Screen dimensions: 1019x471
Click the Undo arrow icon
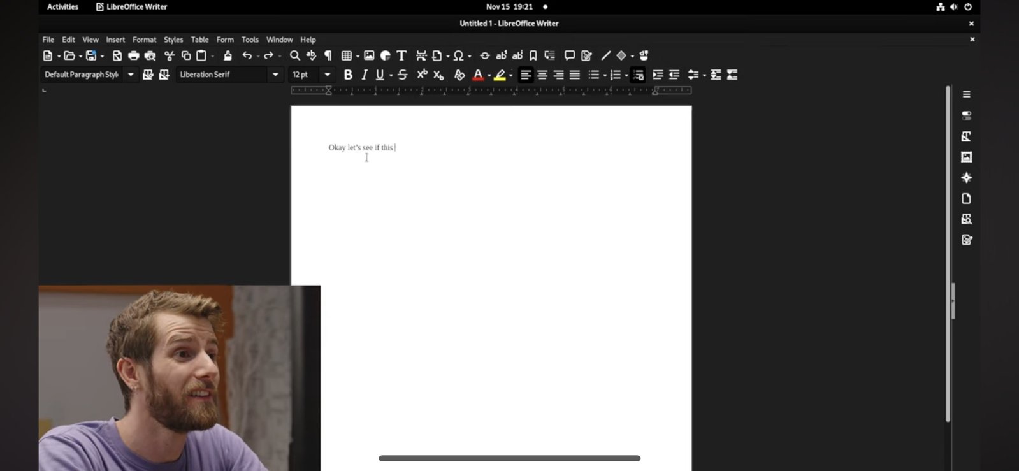(x=247, y=56)
